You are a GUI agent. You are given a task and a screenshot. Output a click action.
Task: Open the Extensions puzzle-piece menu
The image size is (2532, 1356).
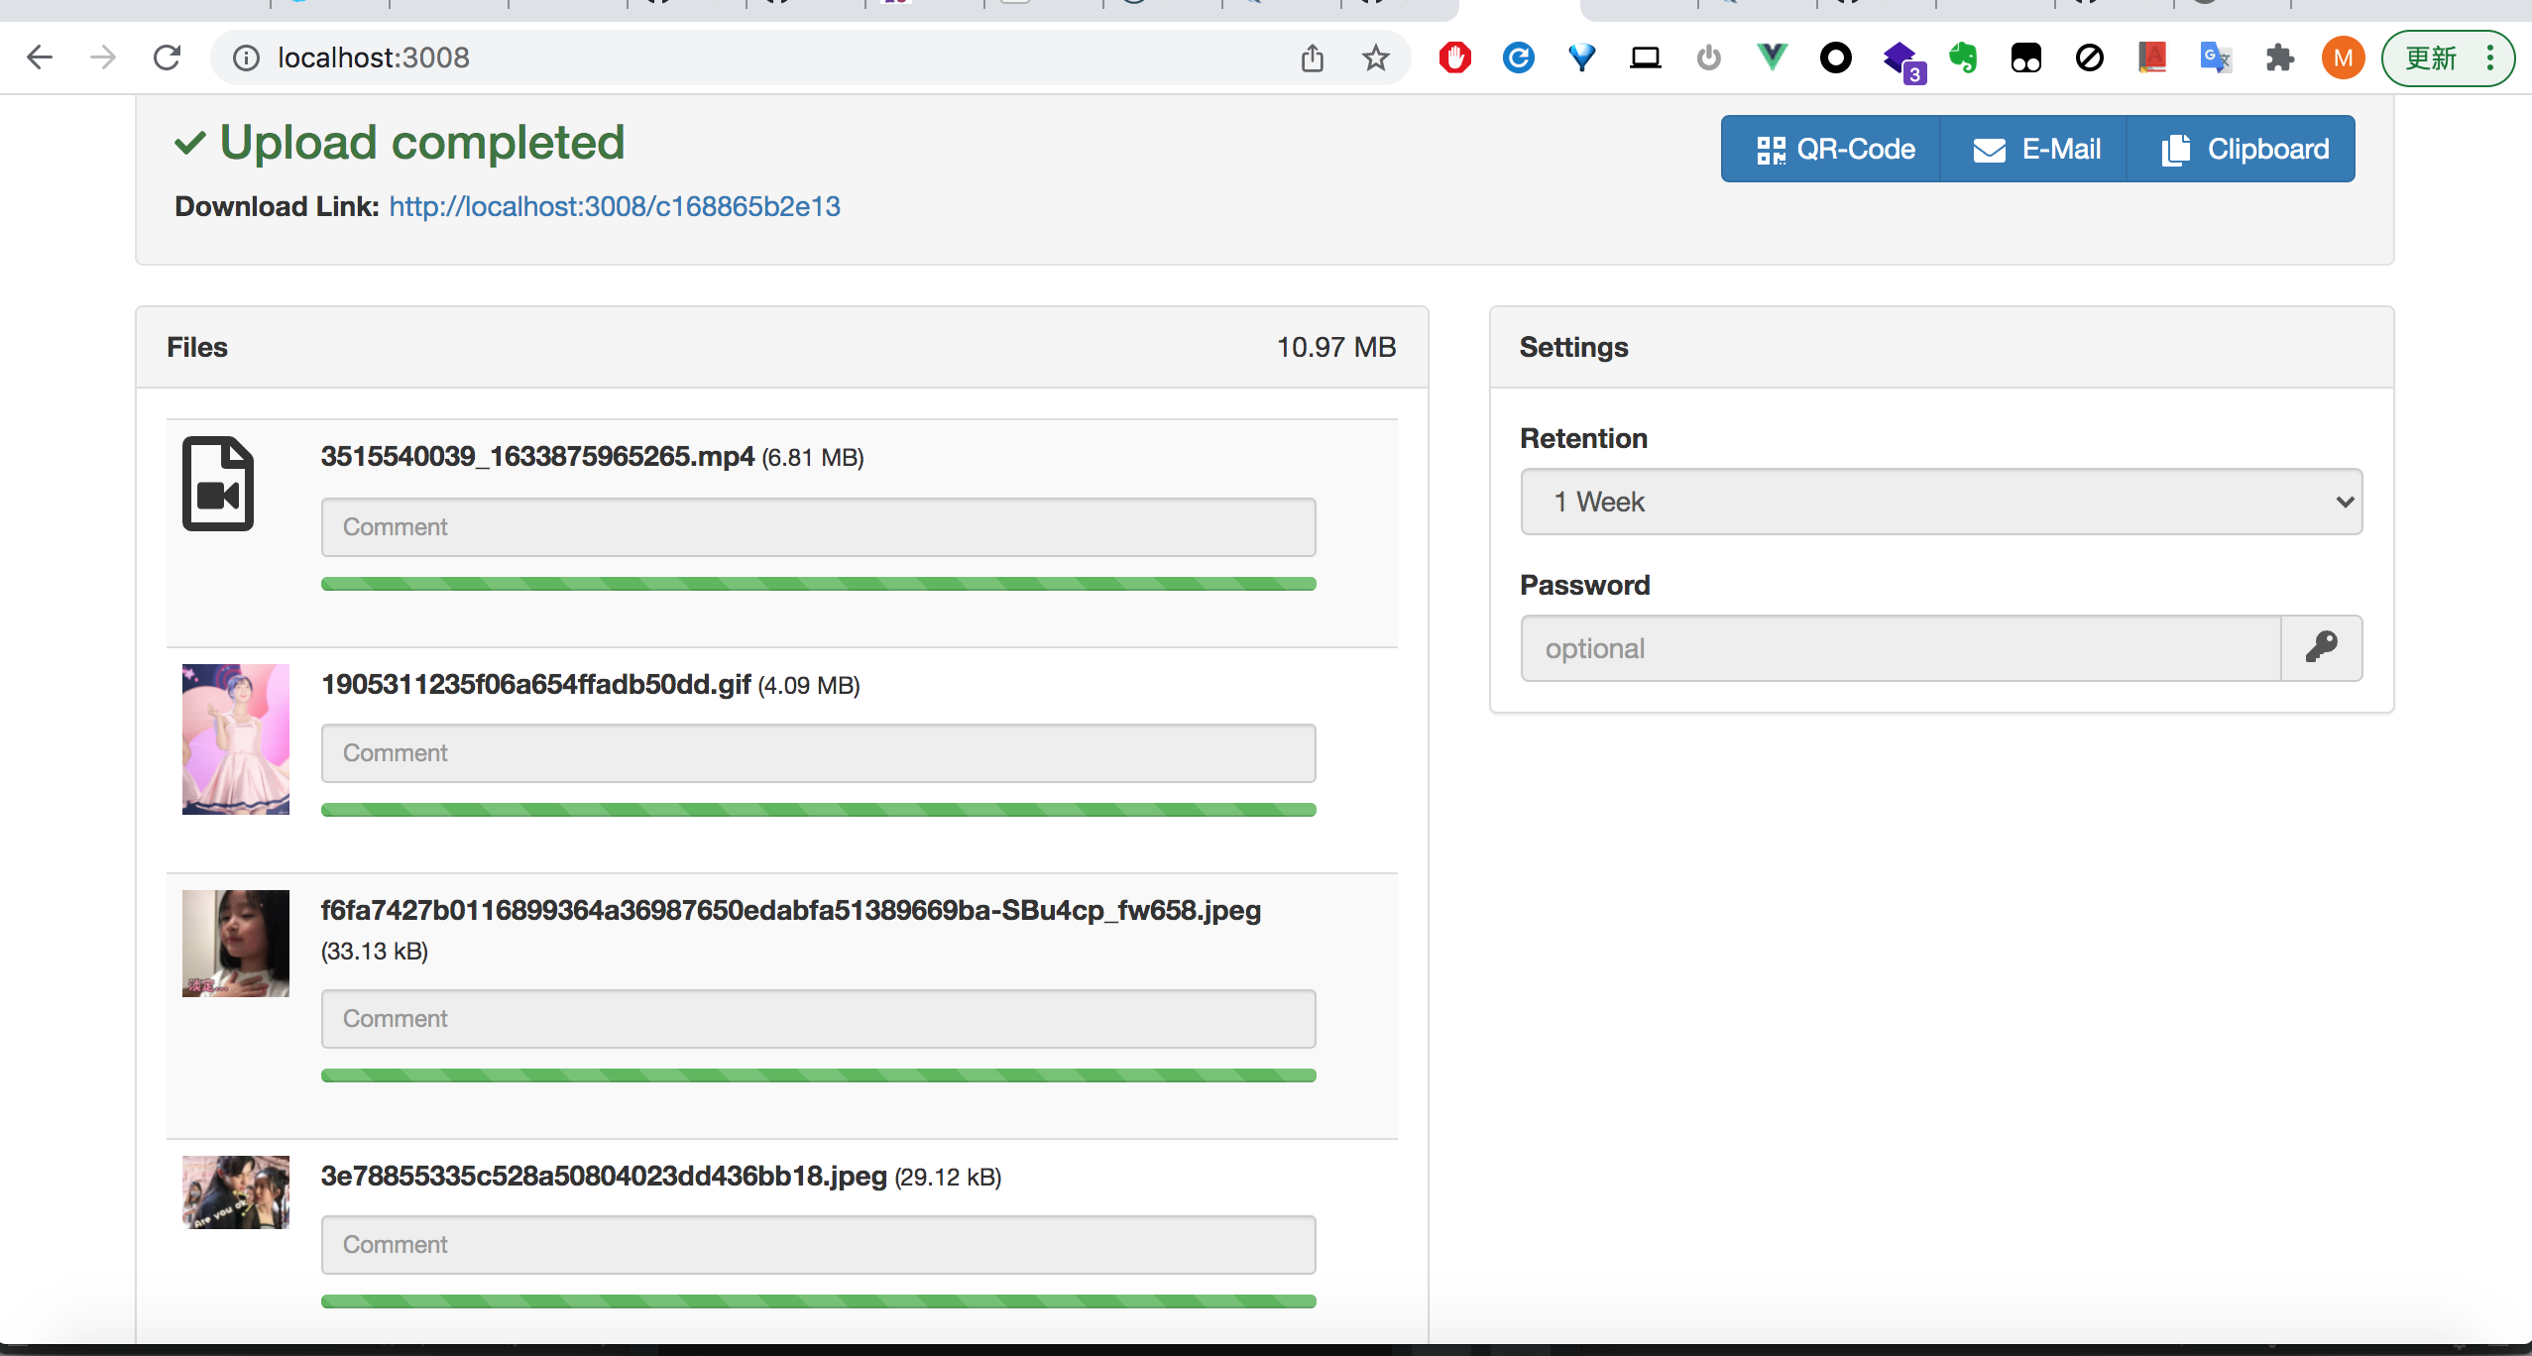click(2279, 57)
